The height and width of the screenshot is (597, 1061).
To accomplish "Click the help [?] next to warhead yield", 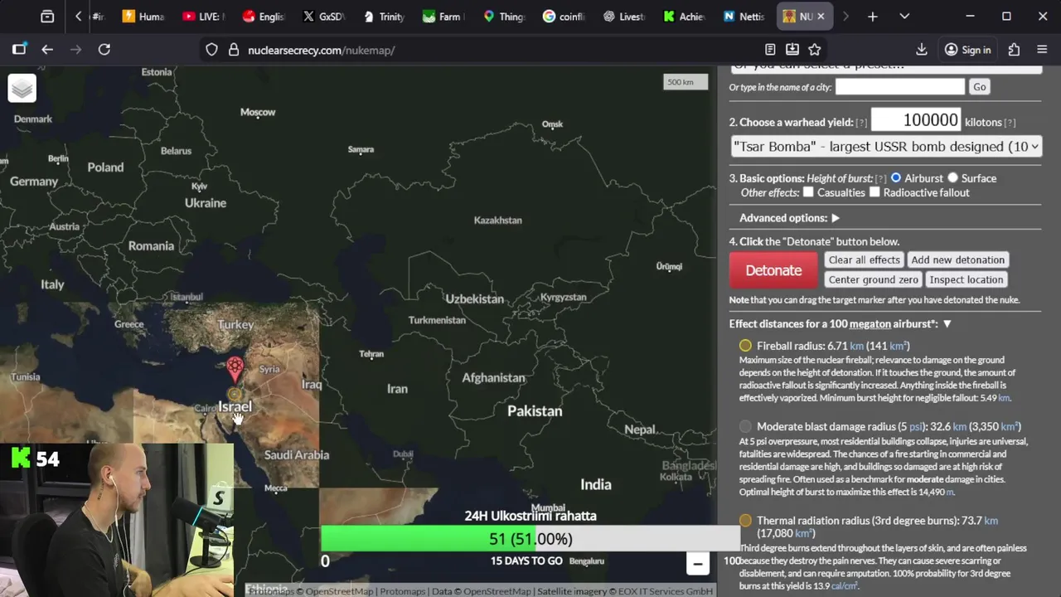I will [861, 123].
